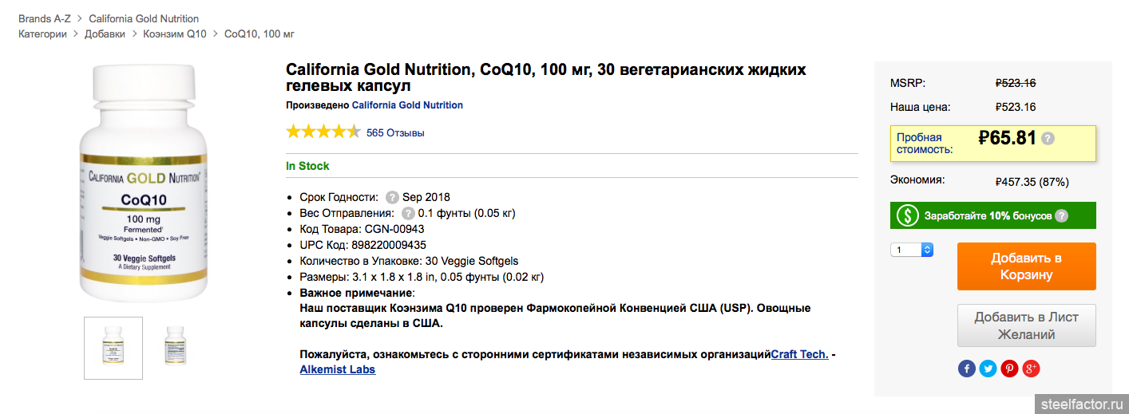Click the trial price help question mark
Image resolution: width=1129 pixels, height=414 pixels.
(x=1048, y=138)
